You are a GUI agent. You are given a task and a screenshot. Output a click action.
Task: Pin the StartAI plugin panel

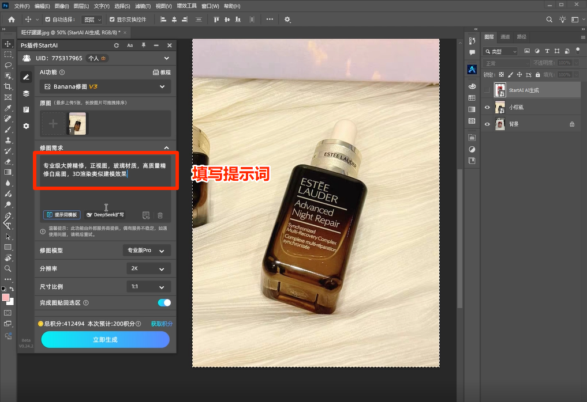click(x=143, y=45)
